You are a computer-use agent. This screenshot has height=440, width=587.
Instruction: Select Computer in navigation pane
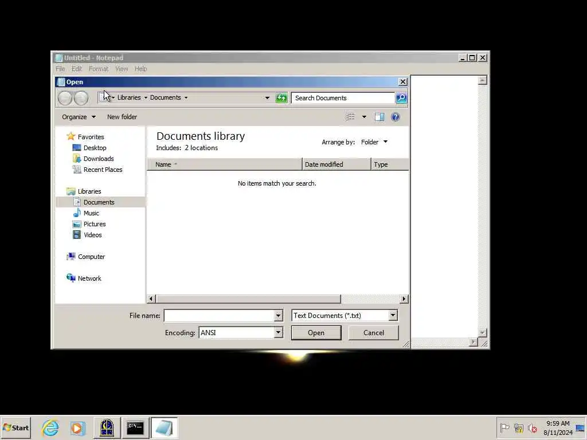(86, 257)
